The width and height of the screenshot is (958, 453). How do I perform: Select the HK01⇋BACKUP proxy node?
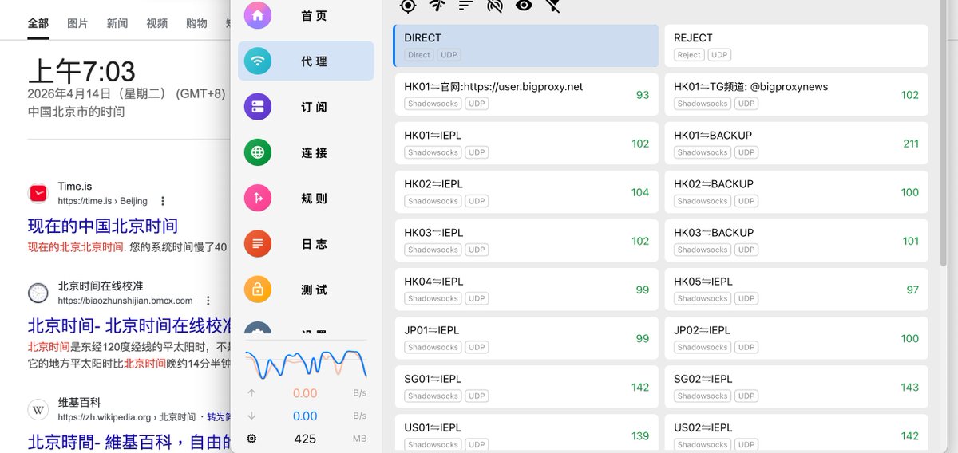[796, 143]
